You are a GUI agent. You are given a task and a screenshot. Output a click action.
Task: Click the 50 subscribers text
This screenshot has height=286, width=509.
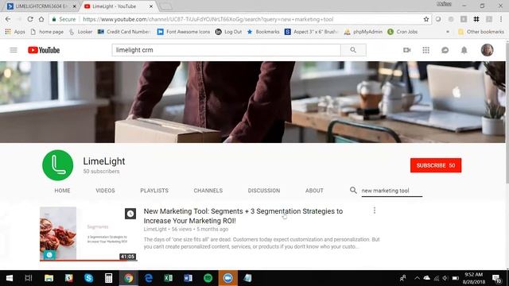pos(101,172)
